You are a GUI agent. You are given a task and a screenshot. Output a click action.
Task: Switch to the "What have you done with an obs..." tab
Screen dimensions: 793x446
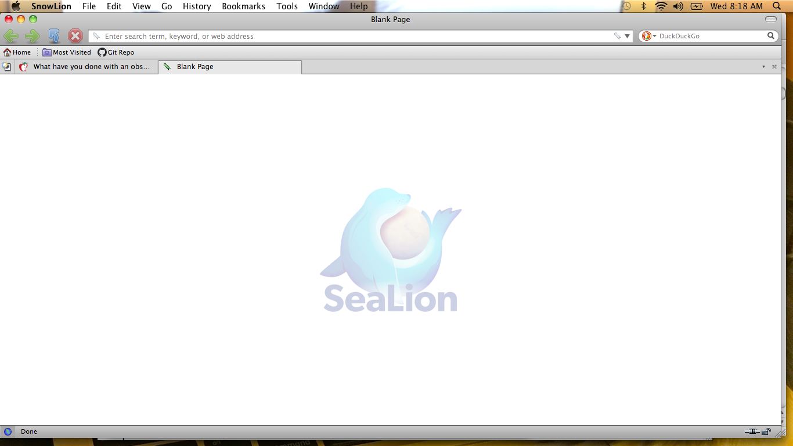click(x=86, y=67)
